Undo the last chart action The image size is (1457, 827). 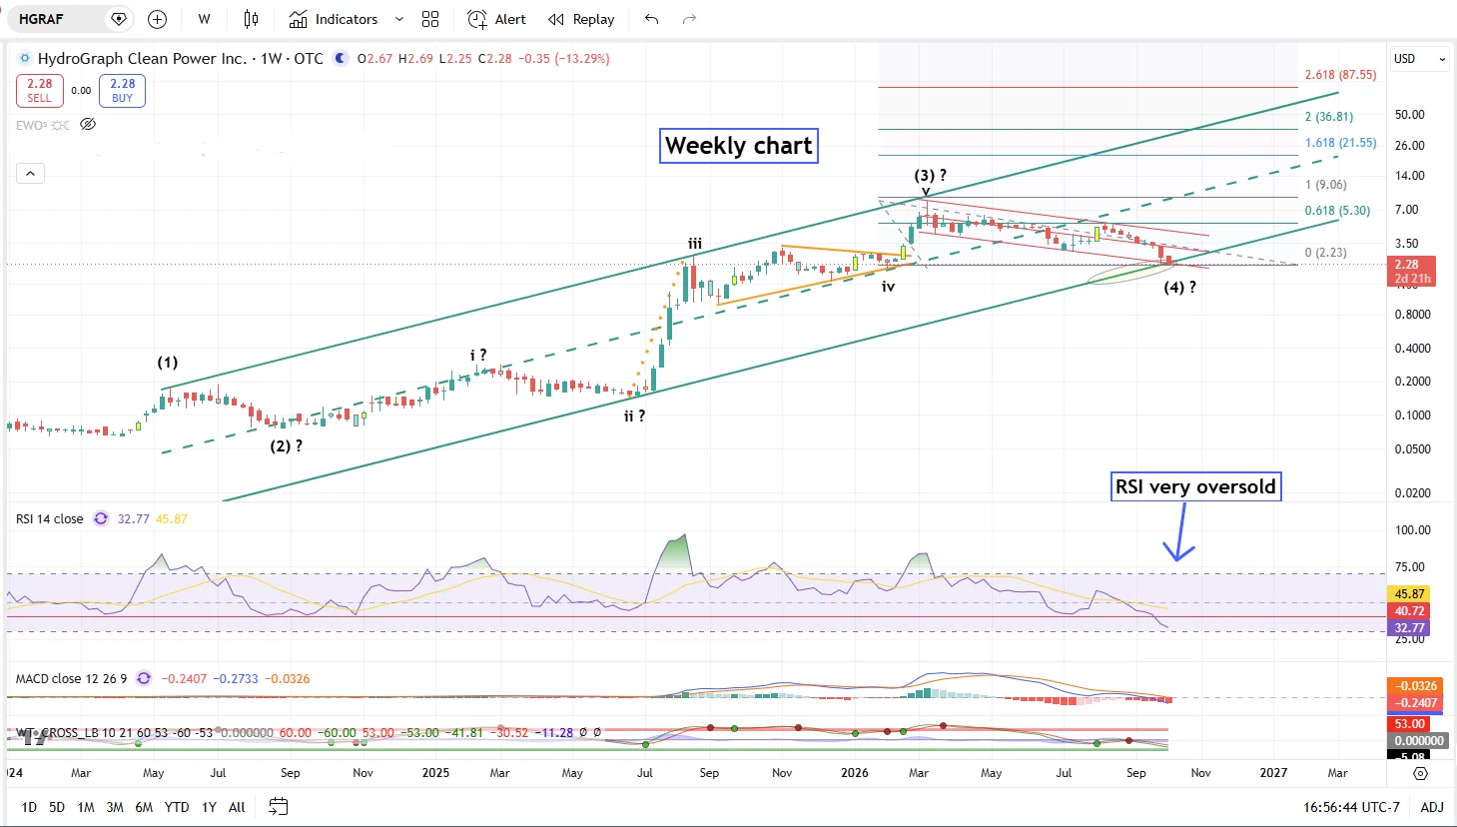[x=652, y=19]
